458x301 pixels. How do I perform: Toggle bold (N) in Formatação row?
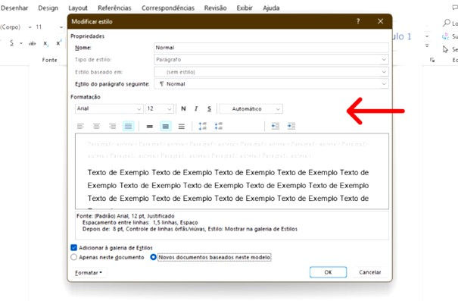[183, 109]
